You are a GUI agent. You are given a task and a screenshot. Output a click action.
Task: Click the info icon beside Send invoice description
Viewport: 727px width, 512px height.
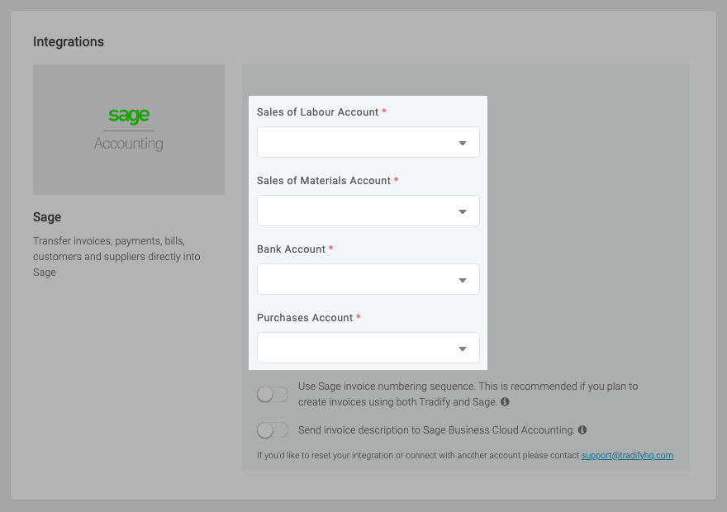[x=583, y=429]
